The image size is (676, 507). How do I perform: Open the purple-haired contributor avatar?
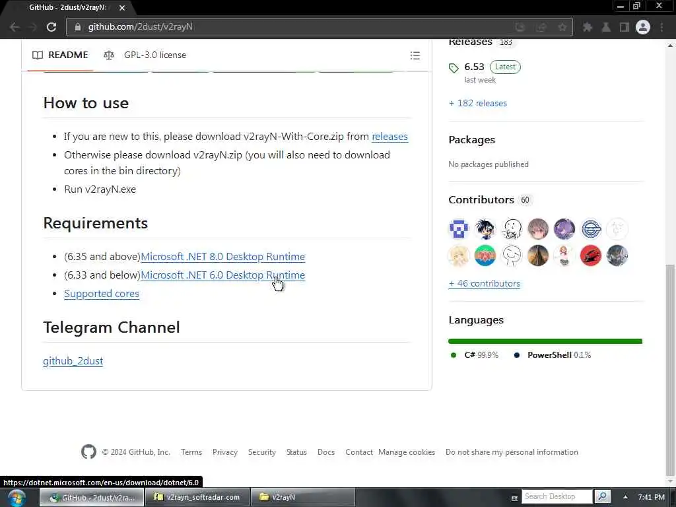coord(564,228)
